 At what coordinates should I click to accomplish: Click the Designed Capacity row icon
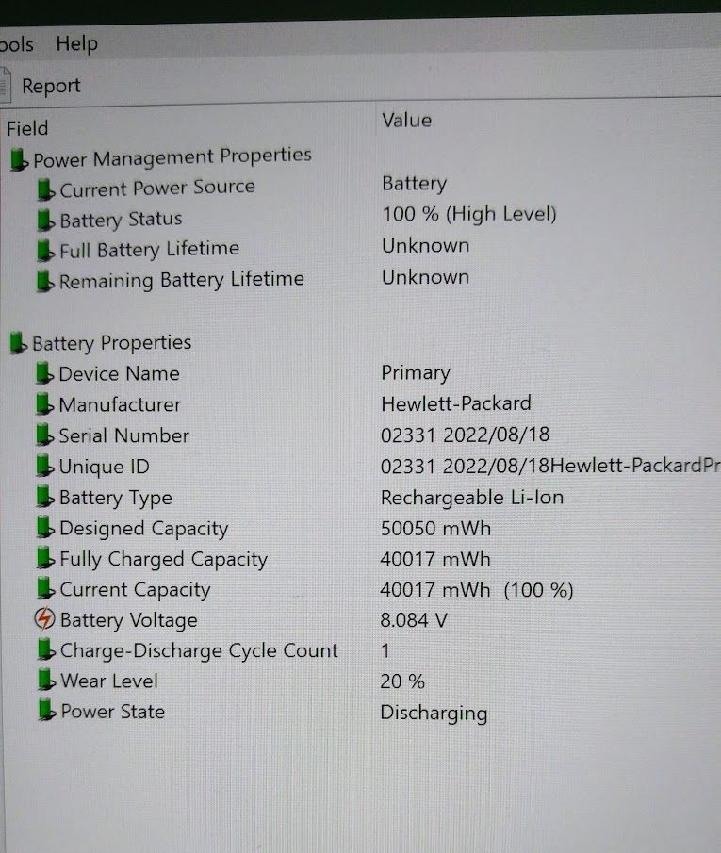tap(45, 528)
